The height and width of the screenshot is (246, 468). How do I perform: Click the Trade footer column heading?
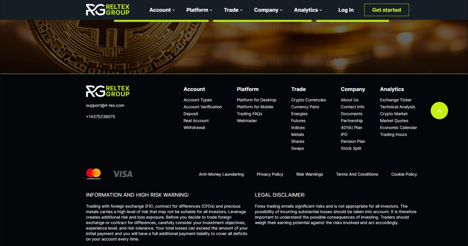(x=298, y=89)
